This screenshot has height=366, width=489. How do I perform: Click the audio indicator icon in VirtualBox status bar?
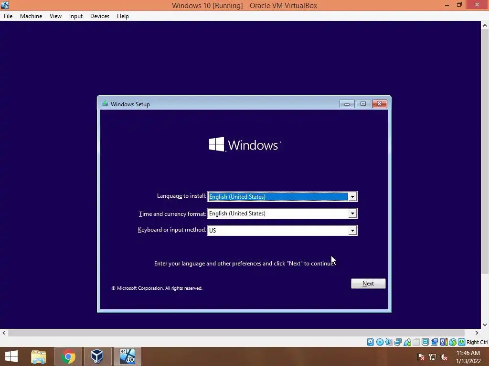pos(389,342)
